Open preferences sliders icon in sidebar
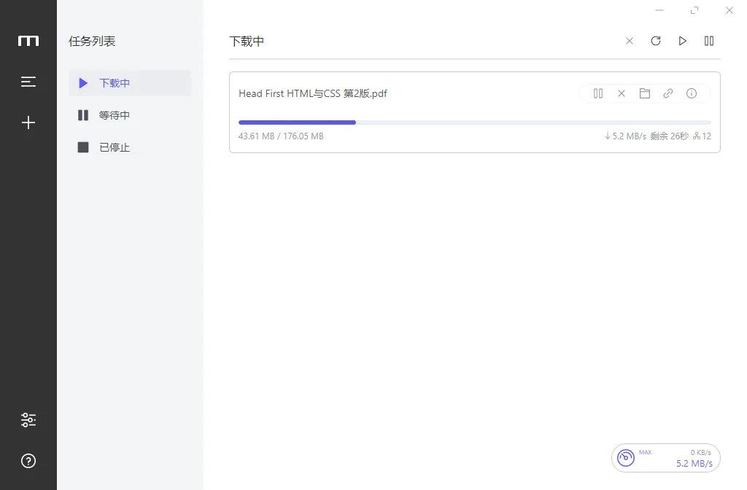 coord(28,420)
